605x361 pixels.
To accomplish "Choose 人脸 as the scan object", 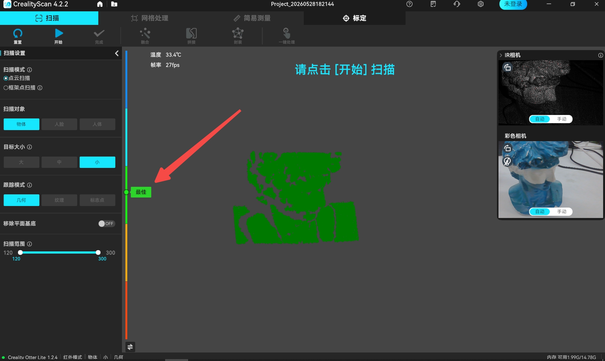I will (x=59, y=124).
